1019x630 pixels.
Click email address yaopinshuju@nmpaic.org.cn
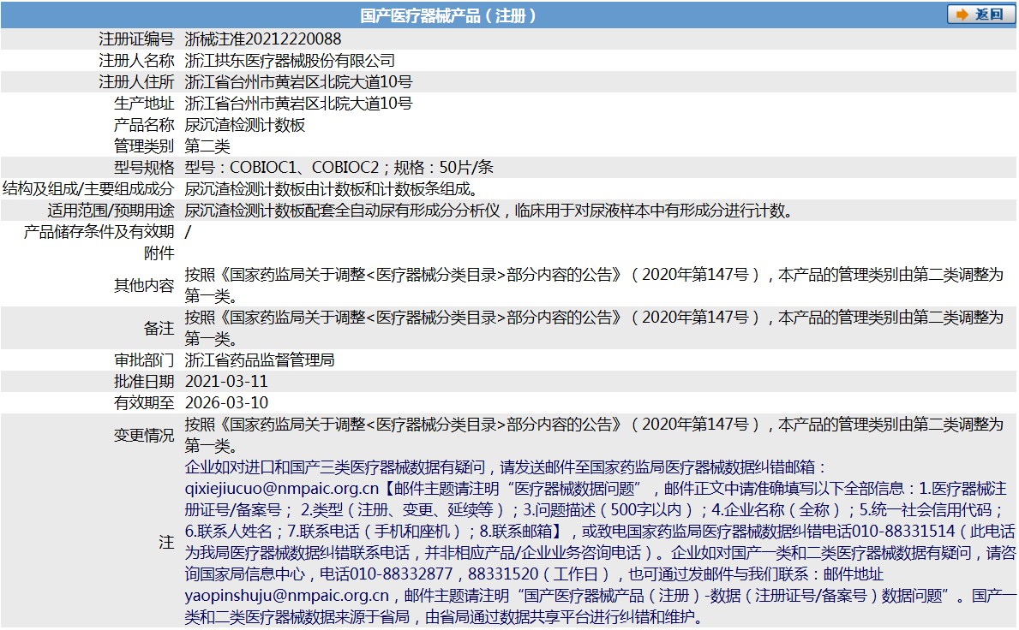coord(286,596)
